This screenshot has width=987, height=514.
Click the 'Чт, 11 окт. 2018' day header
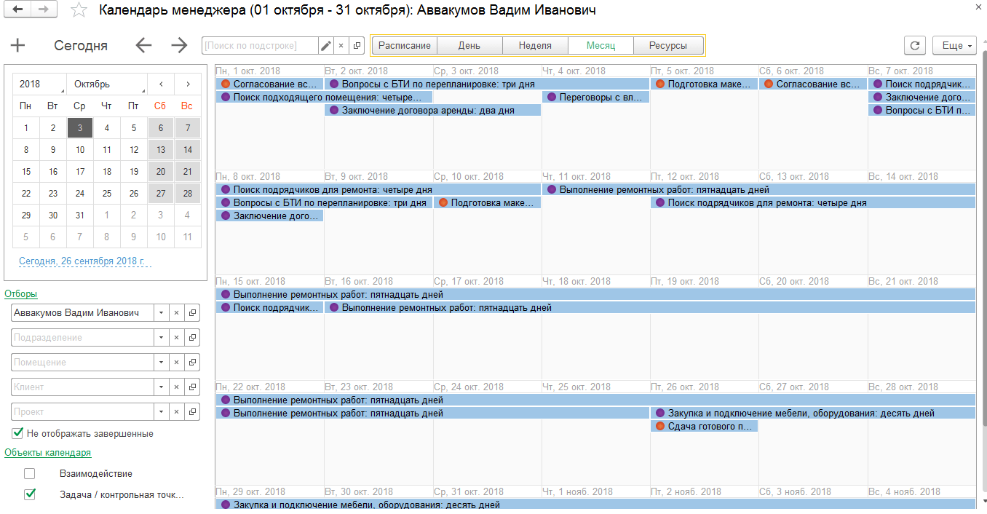pyautogui.click(x=576, y=176)
